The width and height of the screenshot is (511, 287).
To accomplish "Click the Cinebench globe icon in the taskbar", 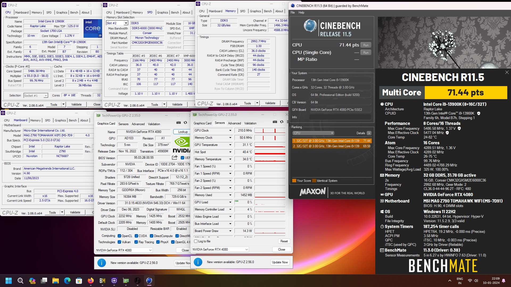I will 149,281.
